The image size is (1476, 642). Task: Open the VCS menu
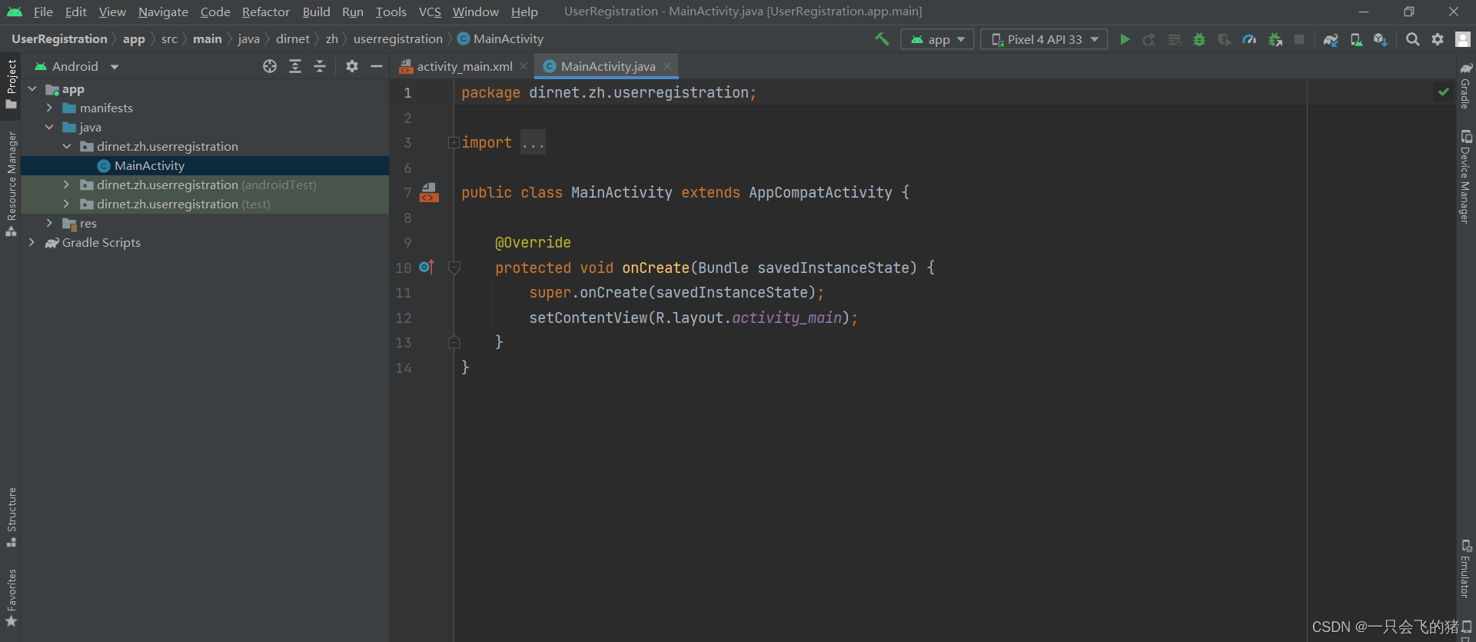coord(430,12)
